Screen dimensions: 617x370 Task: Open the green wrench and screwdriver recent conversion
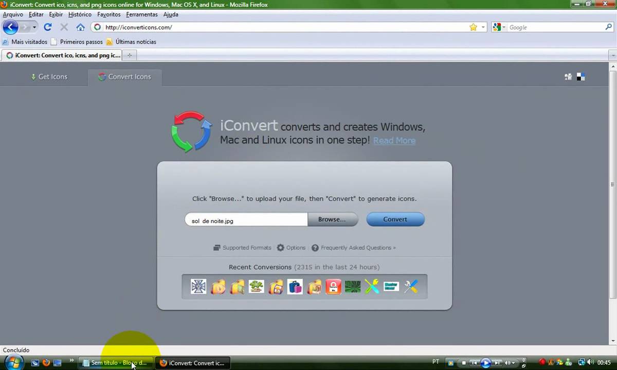pos(372,286)
